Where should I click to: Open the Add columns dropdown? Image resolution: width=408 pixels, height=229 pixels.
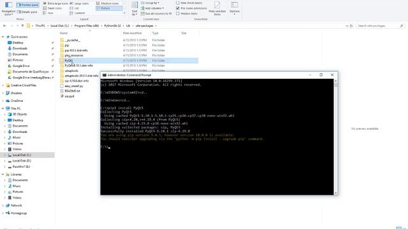point(152,8)
